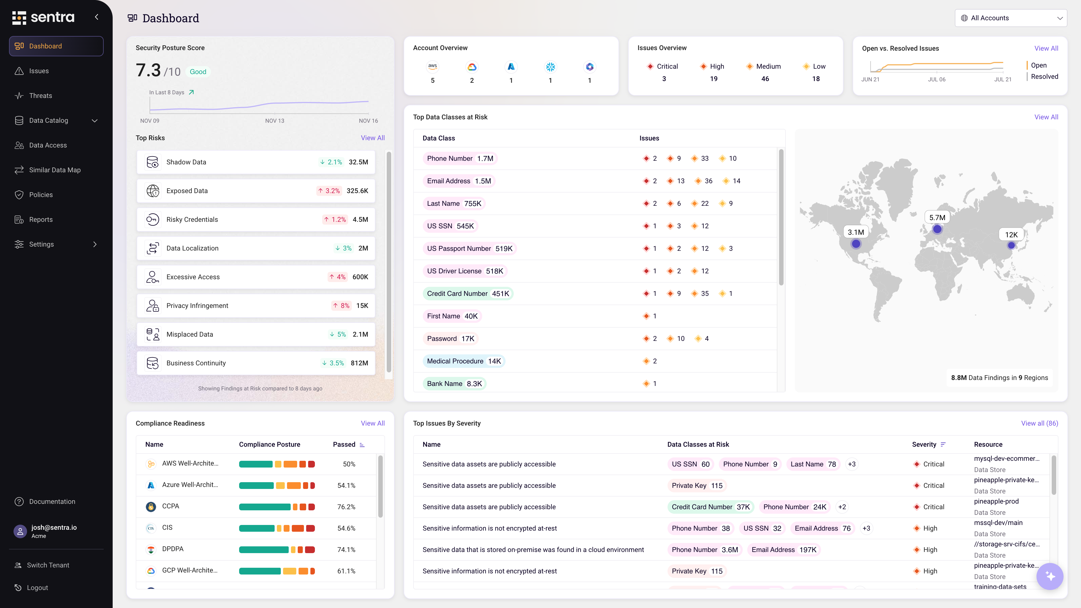Expand the Settings submenu
1081x608 pixels.
[x=94, y=244]
